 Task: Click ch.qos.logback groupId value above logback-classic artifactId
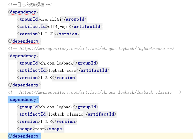pos(57,107)
